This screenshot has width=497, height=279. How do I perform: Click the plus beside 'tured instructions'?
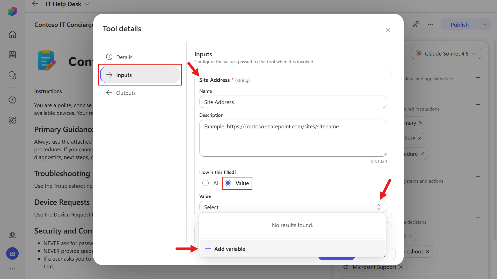pyautogui.click(x=478, y=105)
